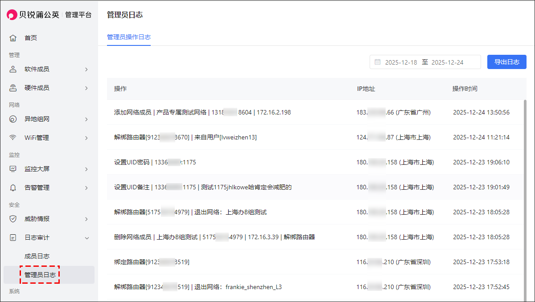Viewport: 535px width, 302px height.
Task: Click the 日志审计 document icon
Action: (x=13, y=237)
